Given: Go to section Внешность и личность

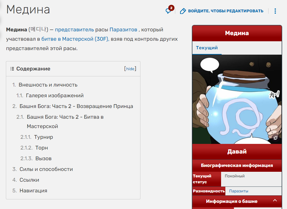Looking at the screenshot, I should point(48,85).
